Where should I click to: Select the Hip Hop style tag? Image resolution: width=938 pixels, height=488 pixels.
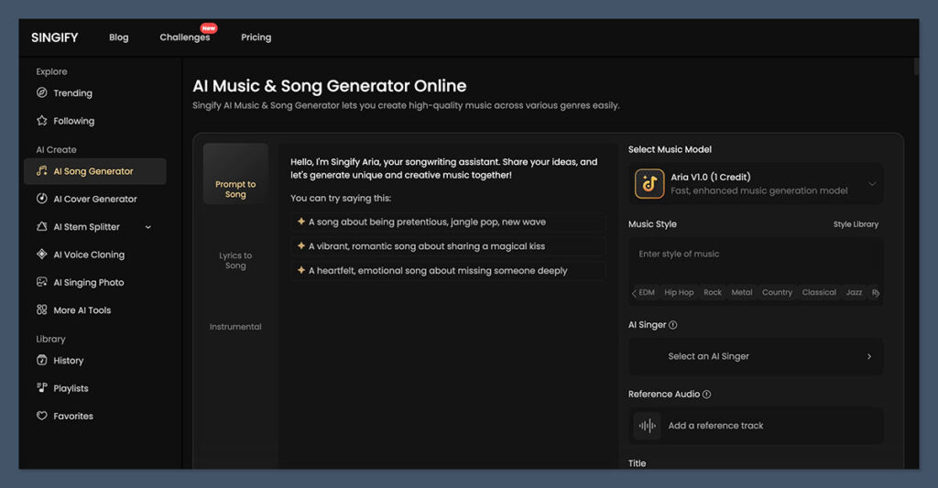pos(679,292)
